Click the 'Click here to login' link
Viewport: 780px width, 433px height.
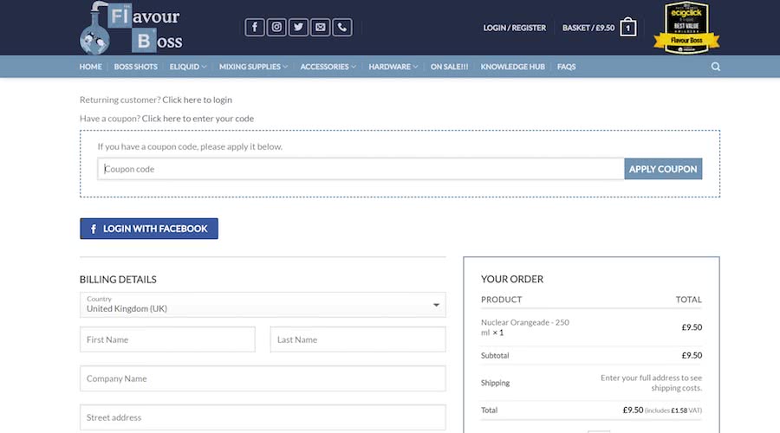coord(197,100)
